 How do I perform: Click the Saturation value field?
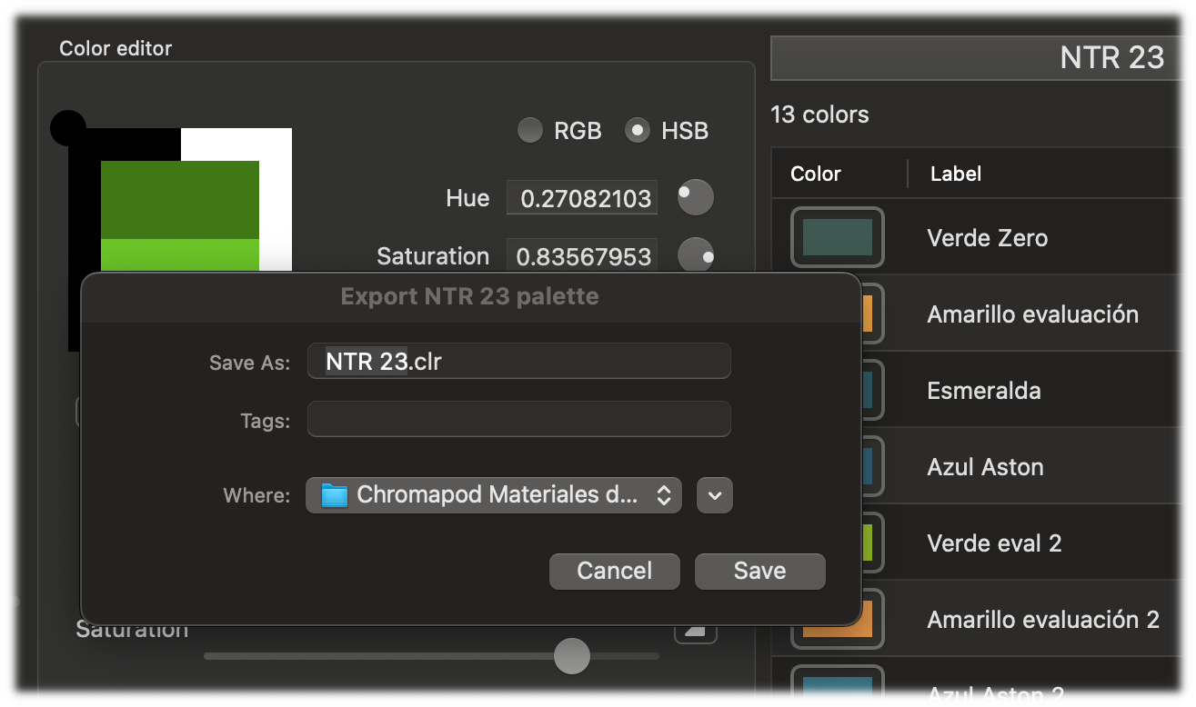582,256
